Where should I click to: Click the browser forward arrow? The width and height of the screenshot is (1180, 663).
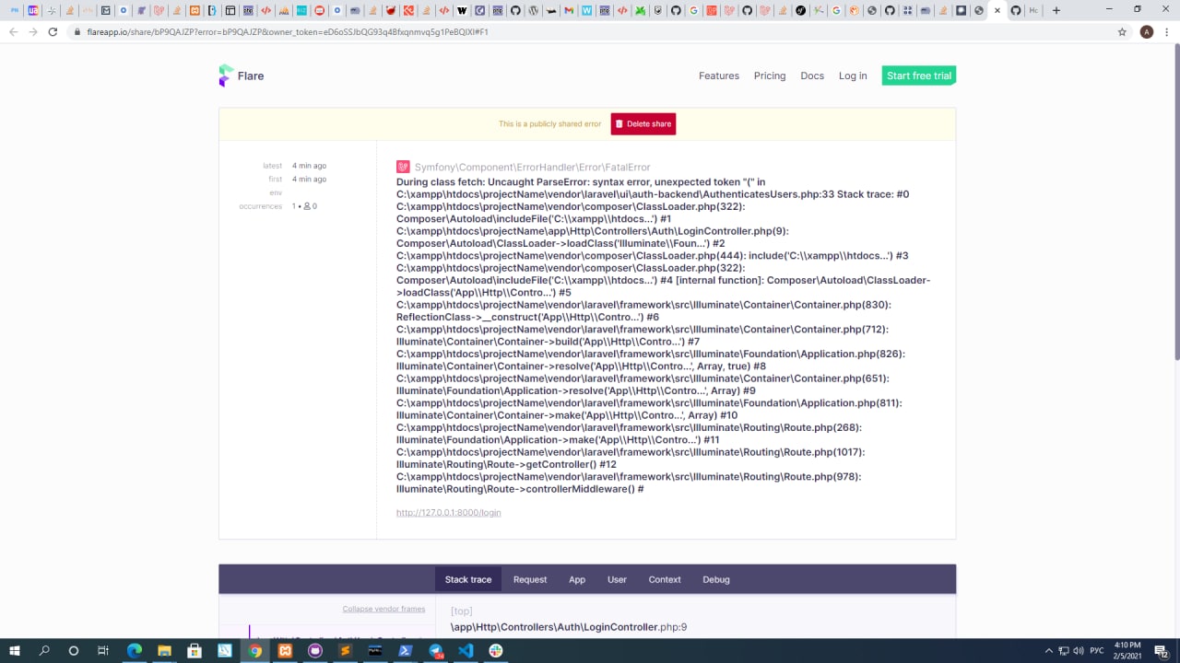coord(33,31)
